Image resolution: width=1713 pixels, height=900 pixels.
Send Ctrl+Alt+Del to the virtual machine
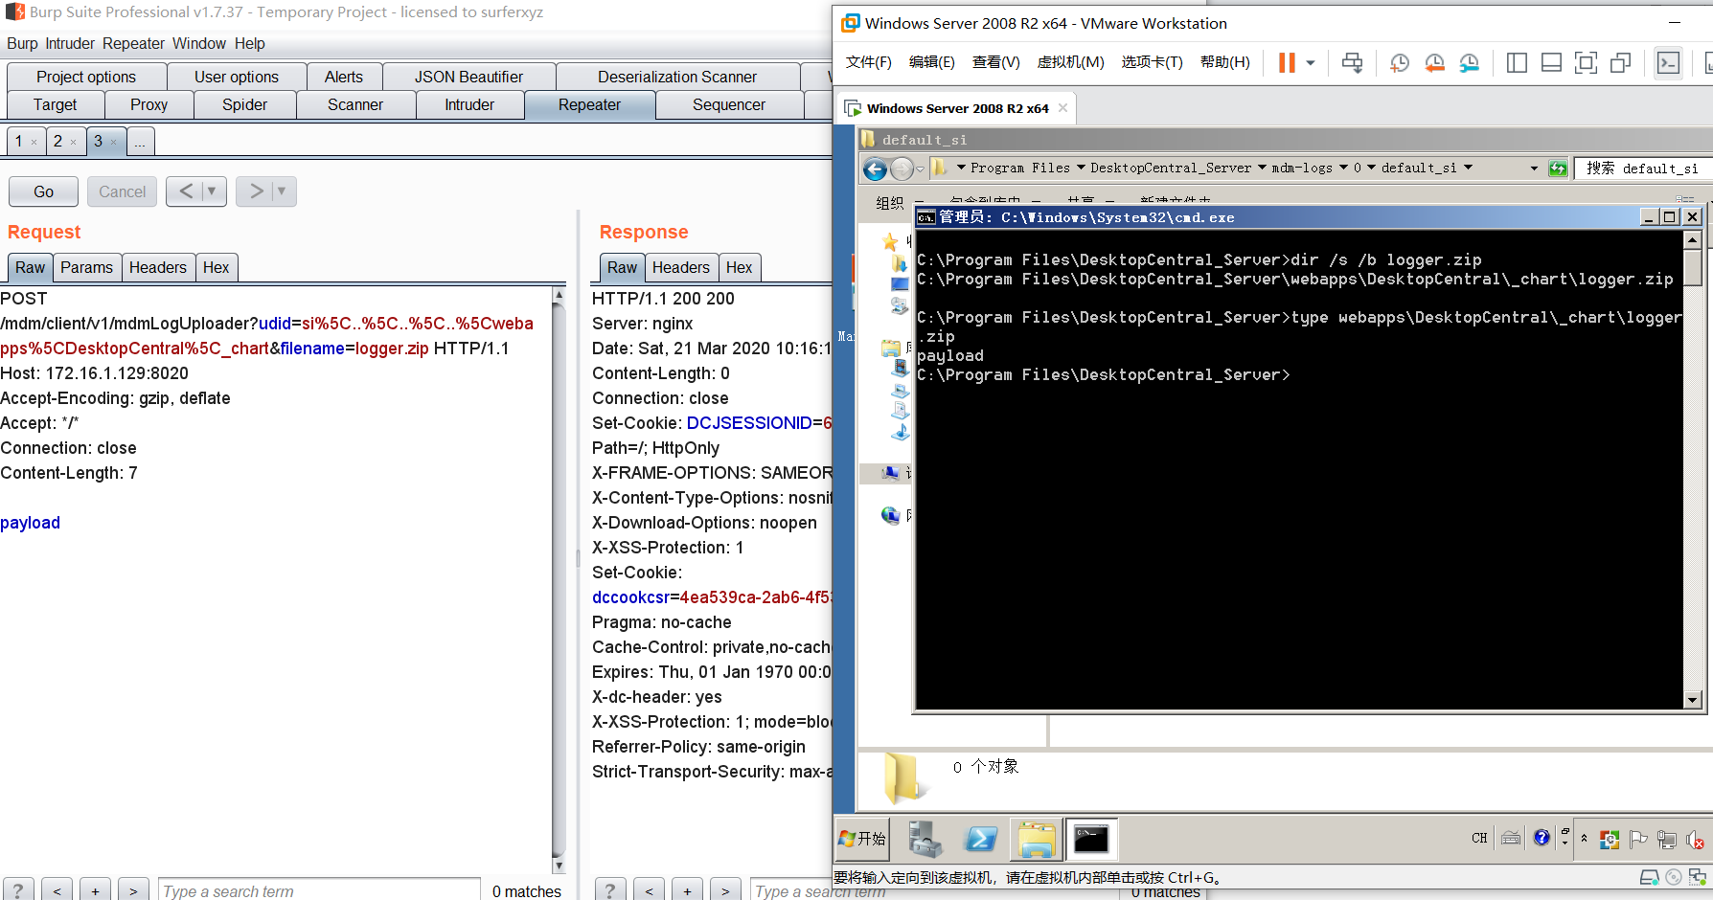click(1352, 63)
